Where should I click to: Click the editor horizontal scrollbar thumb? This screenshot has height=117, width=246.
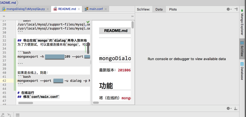26,103
